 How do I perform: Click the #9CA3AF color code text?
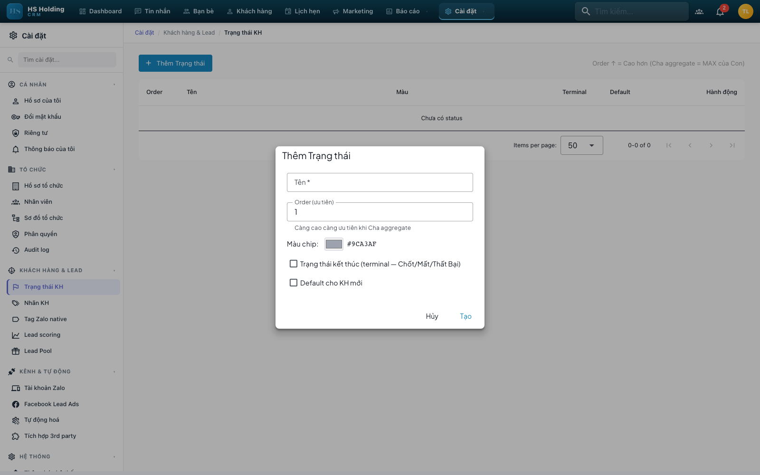[x=361, y=244]
